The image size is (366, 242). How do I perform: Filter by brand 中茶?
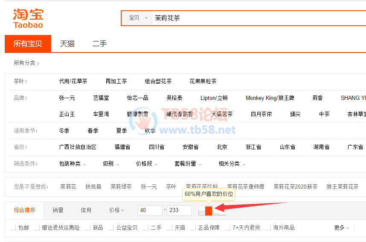(x=324, y=114)
